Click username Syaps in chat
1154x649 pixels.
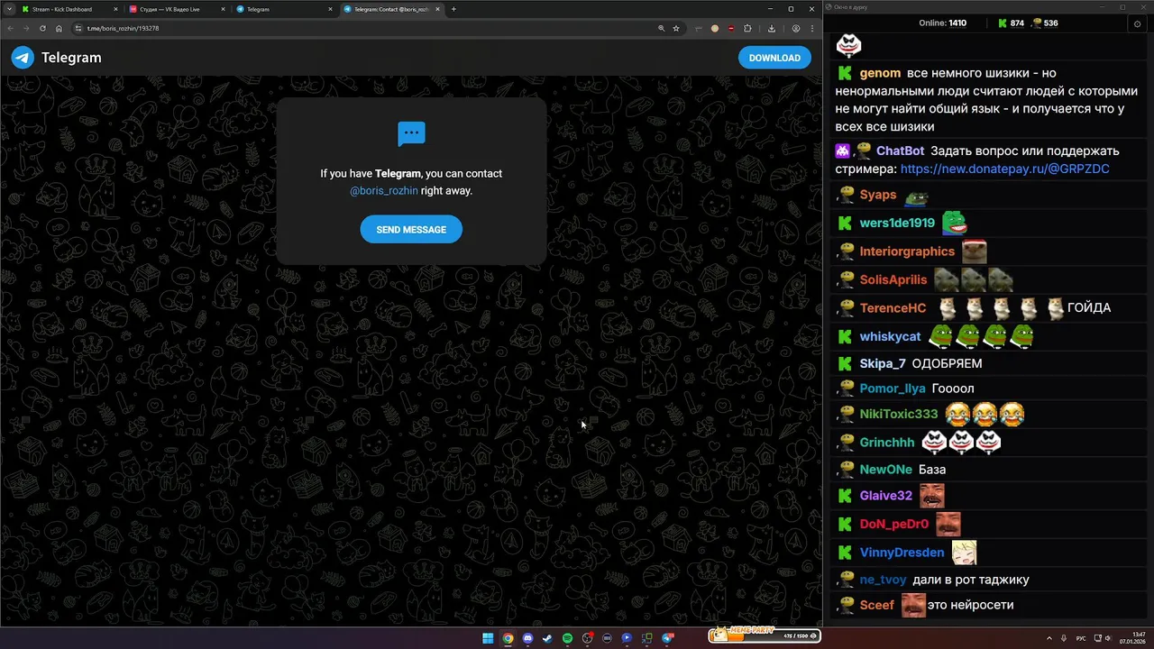click(x=878, y=195)
